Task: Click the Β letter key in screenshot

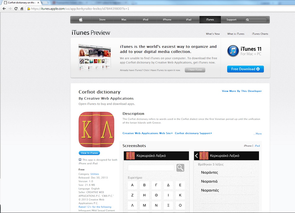Action: click(x=144, y=185)
